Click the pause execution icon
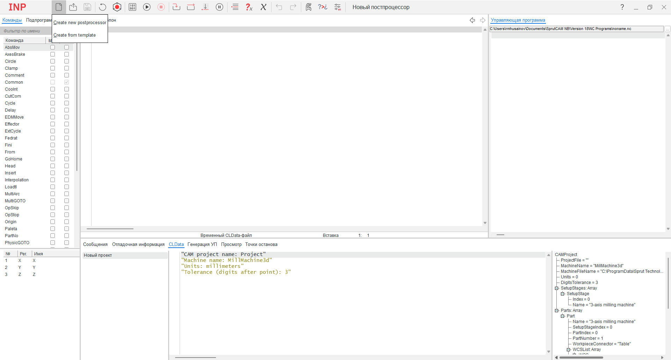 219,7
